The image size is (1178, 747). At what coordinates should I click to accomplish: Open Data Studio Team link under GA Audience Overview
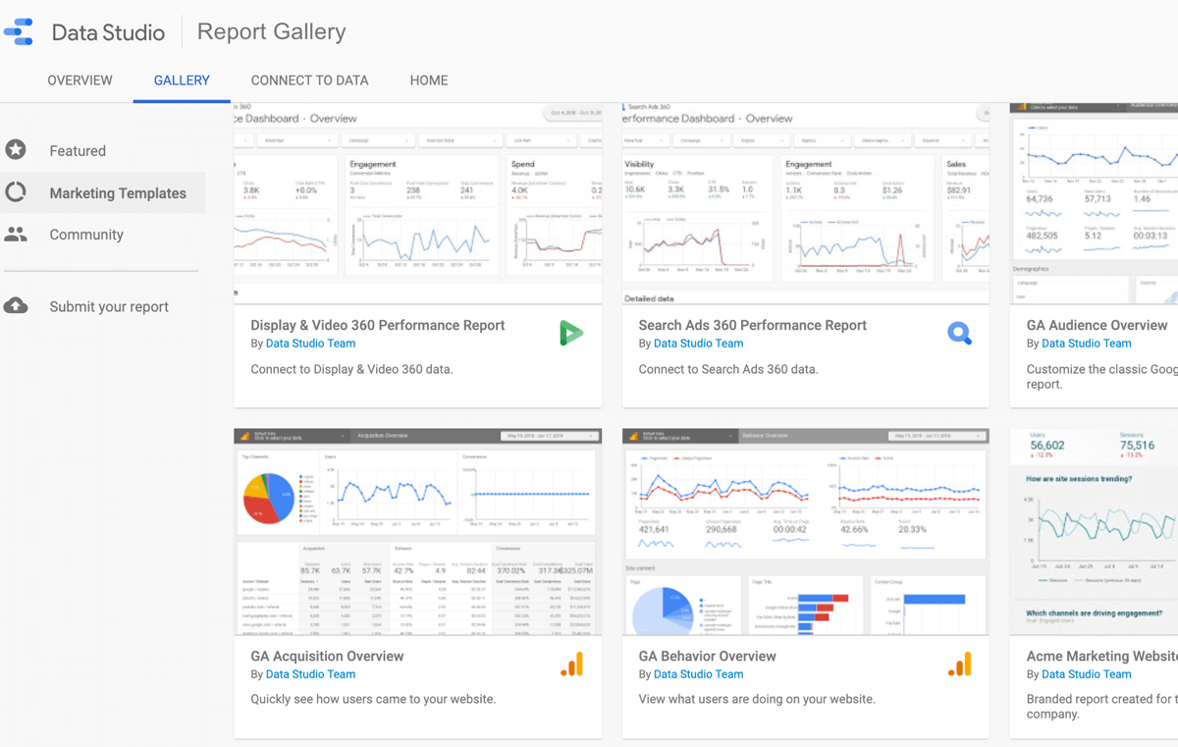click(x=1086, y=344)
